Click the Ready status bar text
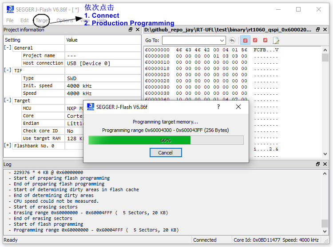333x247 pixels. point(11,240)
